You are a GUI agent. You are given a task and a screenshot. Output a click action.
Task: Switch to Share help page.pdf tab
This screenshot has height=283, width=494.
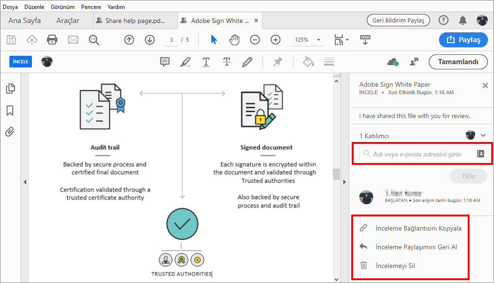coord(135,21)
